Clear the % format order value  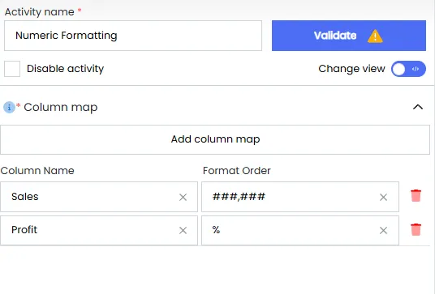point(383,230)
